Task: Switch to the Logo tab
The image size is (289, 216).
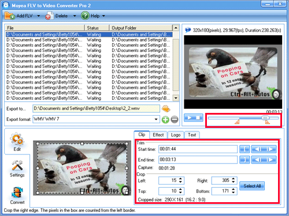Action: [176, 135]
